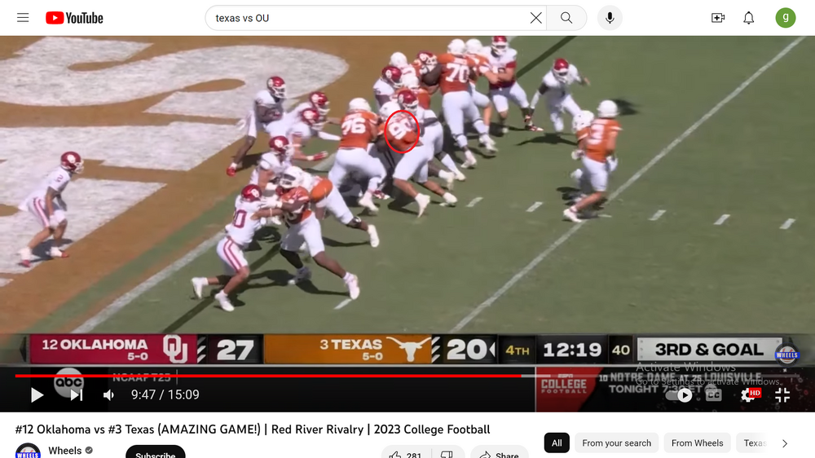Toggle the autoplay switch
Screen dimensions: 815x458
coord(683,395)
